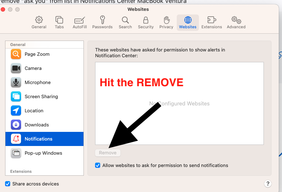
Task: Click the Microphone icon in sidebar
Action: click(16, 82)
